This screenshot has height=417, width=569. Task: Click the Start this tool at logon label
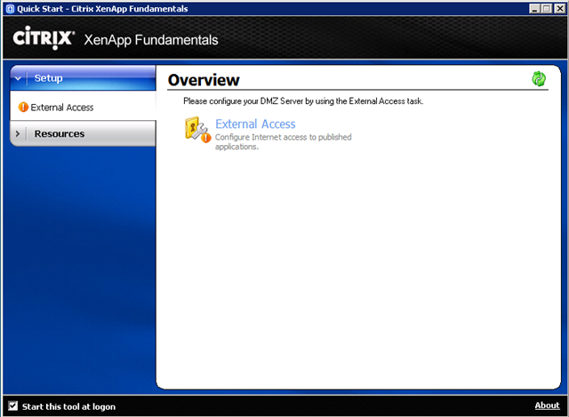(x=69, y=406)
